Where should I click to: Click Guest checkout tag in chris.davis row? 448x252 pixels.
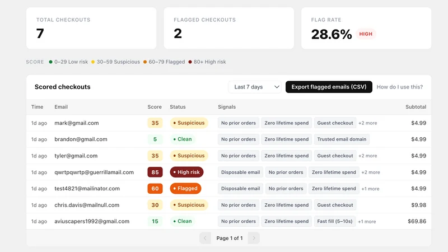tap(335, 205)
